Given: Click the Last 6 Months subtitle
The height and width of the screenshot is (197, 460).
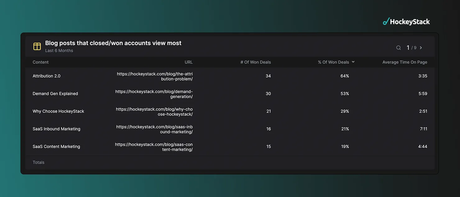Looking at the screenshot, I should click(x=59, y=50).
